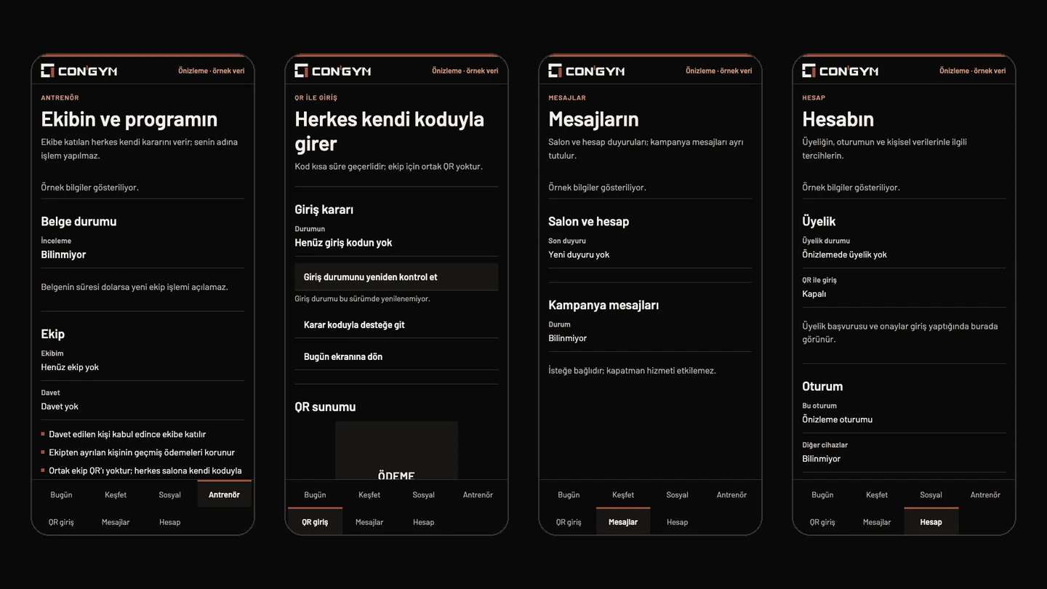Click 'Önizleme · örnek veri' label on Hesap screen
The image size is (1047, 589).
972,71
